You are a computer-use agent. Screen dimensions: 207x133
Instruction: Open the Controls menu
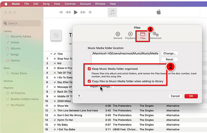pos(70,4)
